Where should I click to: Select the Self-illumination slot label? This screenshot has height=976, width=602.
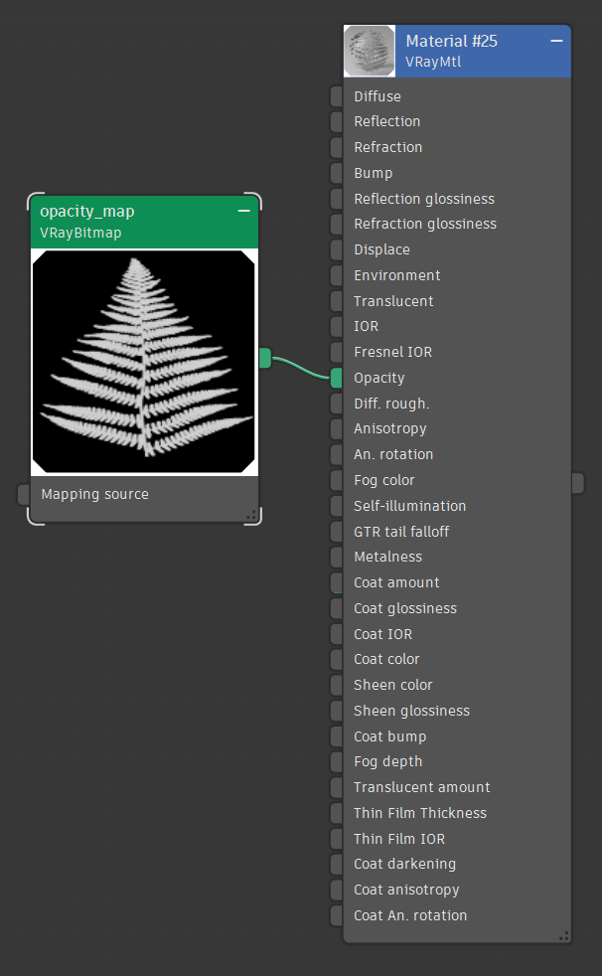click(409, 506)
